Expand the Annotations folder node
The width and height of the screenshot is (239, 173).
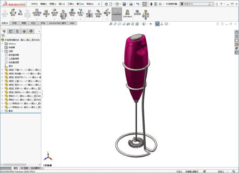tap(2, 51)
